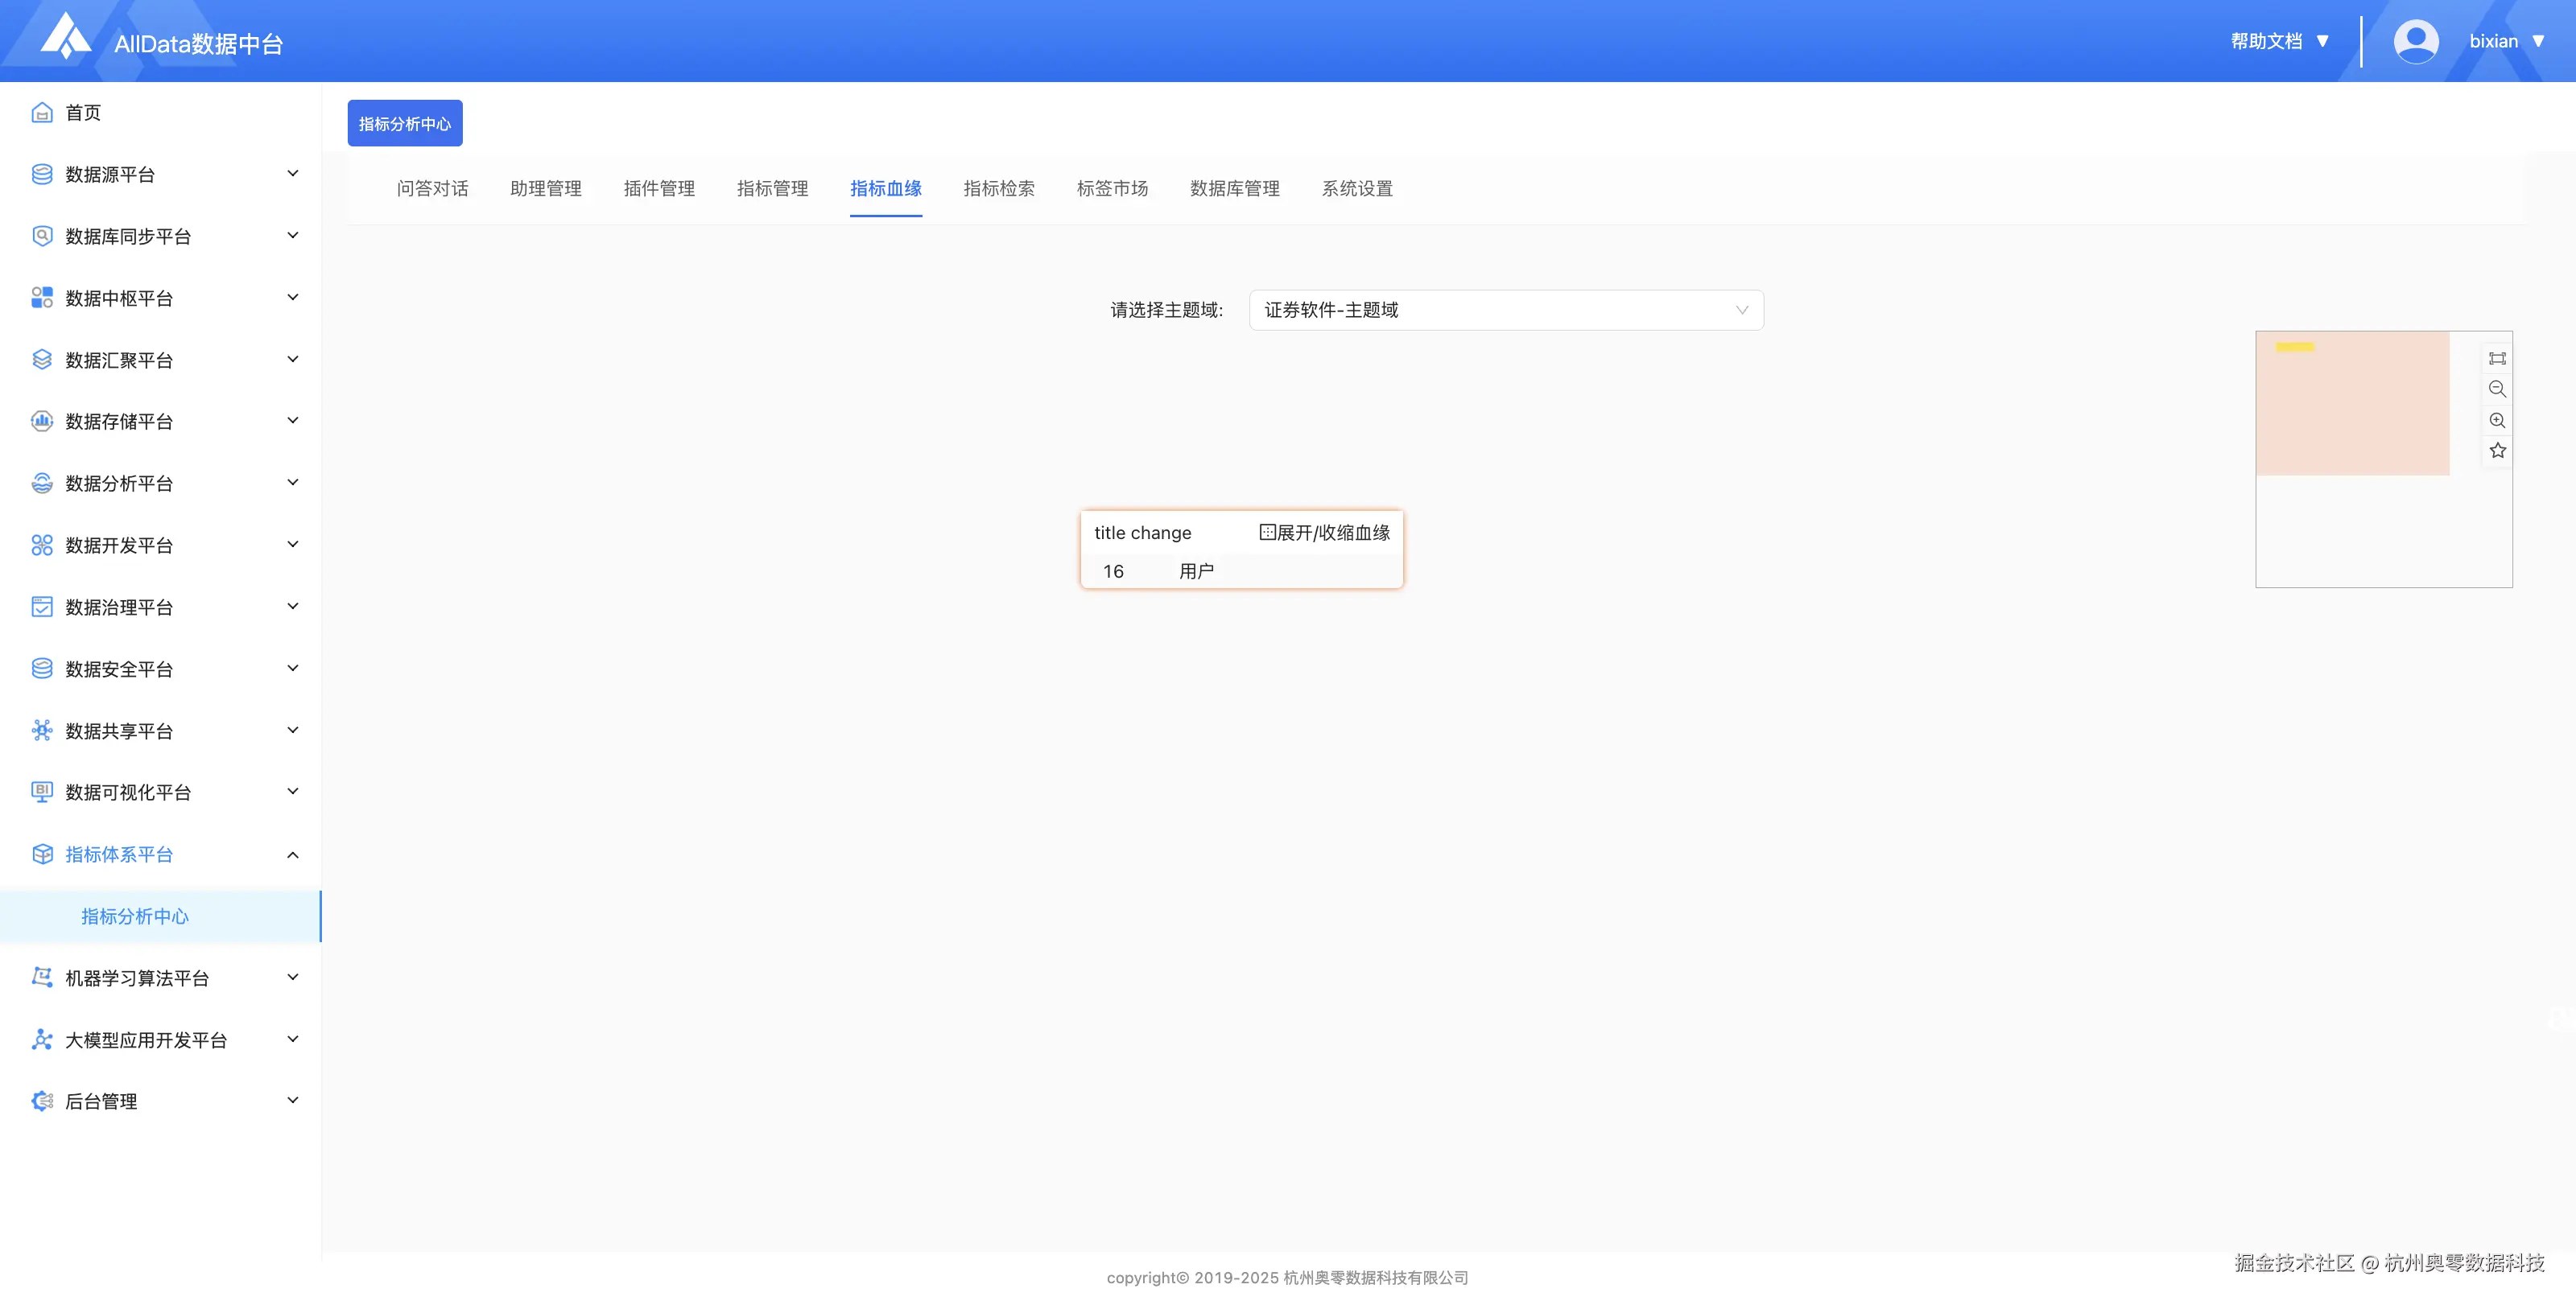Click the fit-to-screen icon in graph toolbar
The width and height of the screenshot is (2576, 1305).
(2497, 359)
